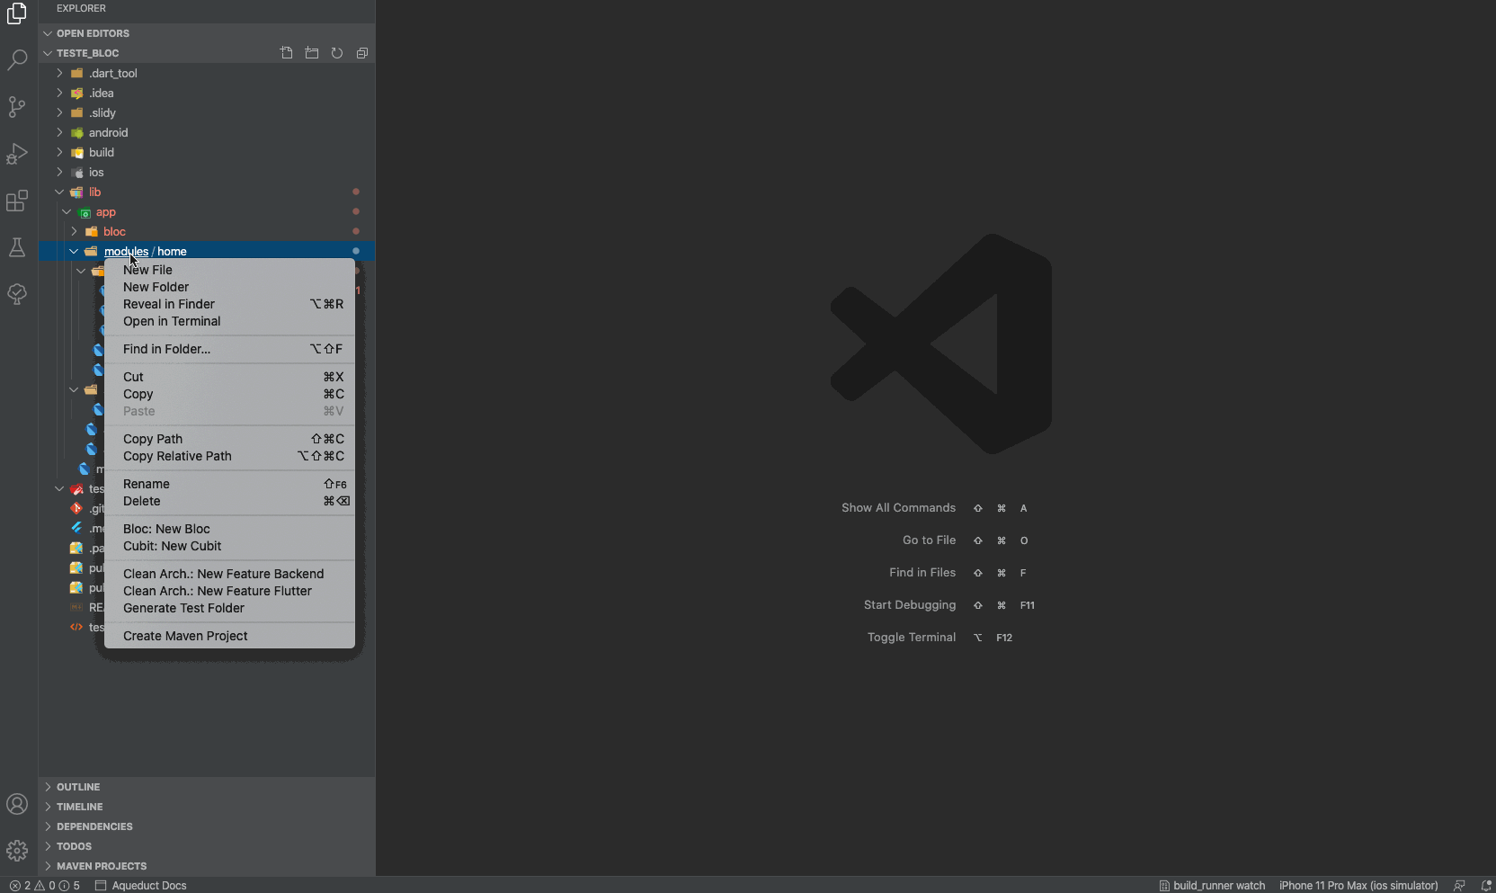The image size is (1496, 893).
Task: Select Cut in context menu
Action: tap(229, 377)
